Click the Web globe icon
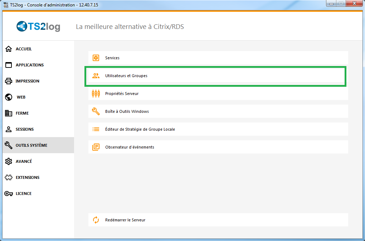Image resolution: width=365 pixels, height=241 pixels. click(9, 97)
